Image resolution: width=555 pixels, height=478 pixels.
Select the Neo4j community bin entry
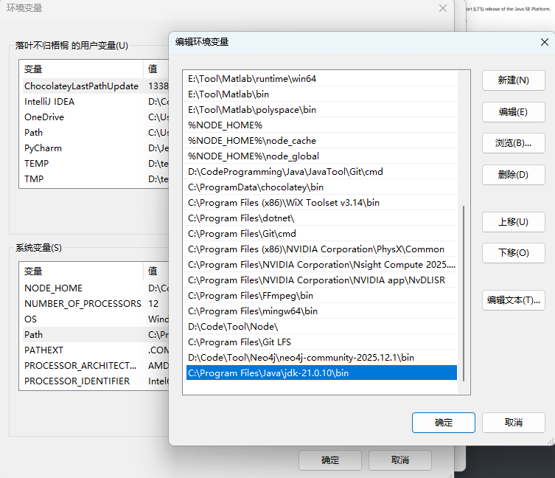(301, 358)
